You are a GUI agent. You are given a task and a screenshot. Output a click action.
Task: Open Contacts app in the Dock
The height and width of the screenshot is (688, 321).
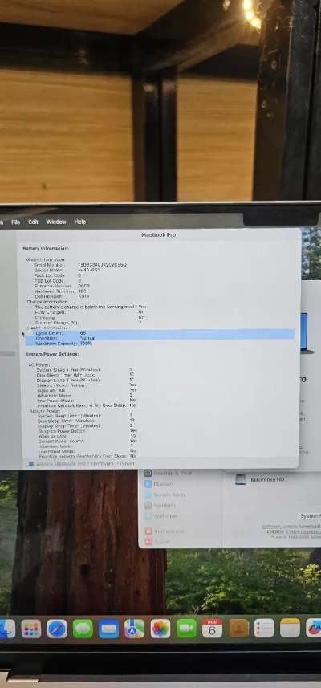coord(239,629)
